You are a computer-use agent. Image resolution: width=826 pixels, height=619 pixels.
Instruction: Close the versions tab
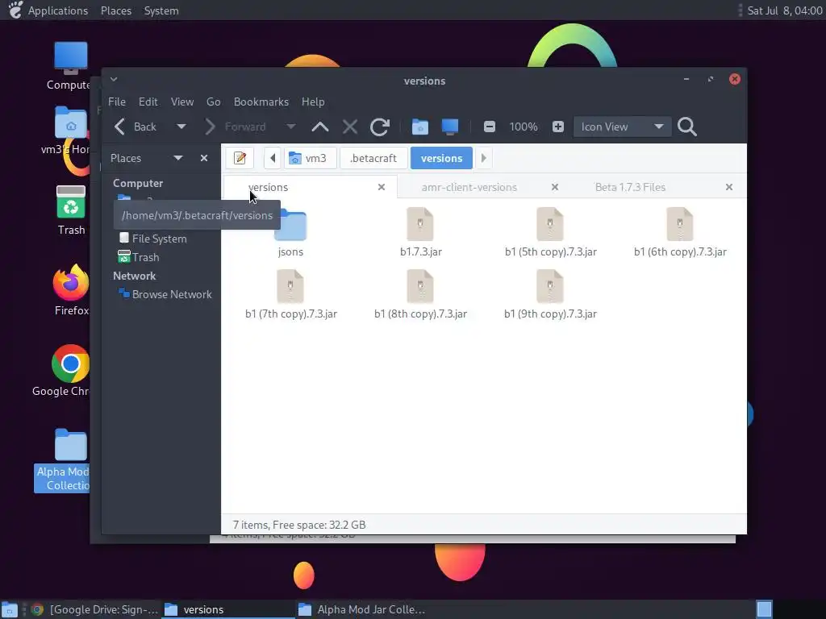pyautogui.click(x=382, y=187)
